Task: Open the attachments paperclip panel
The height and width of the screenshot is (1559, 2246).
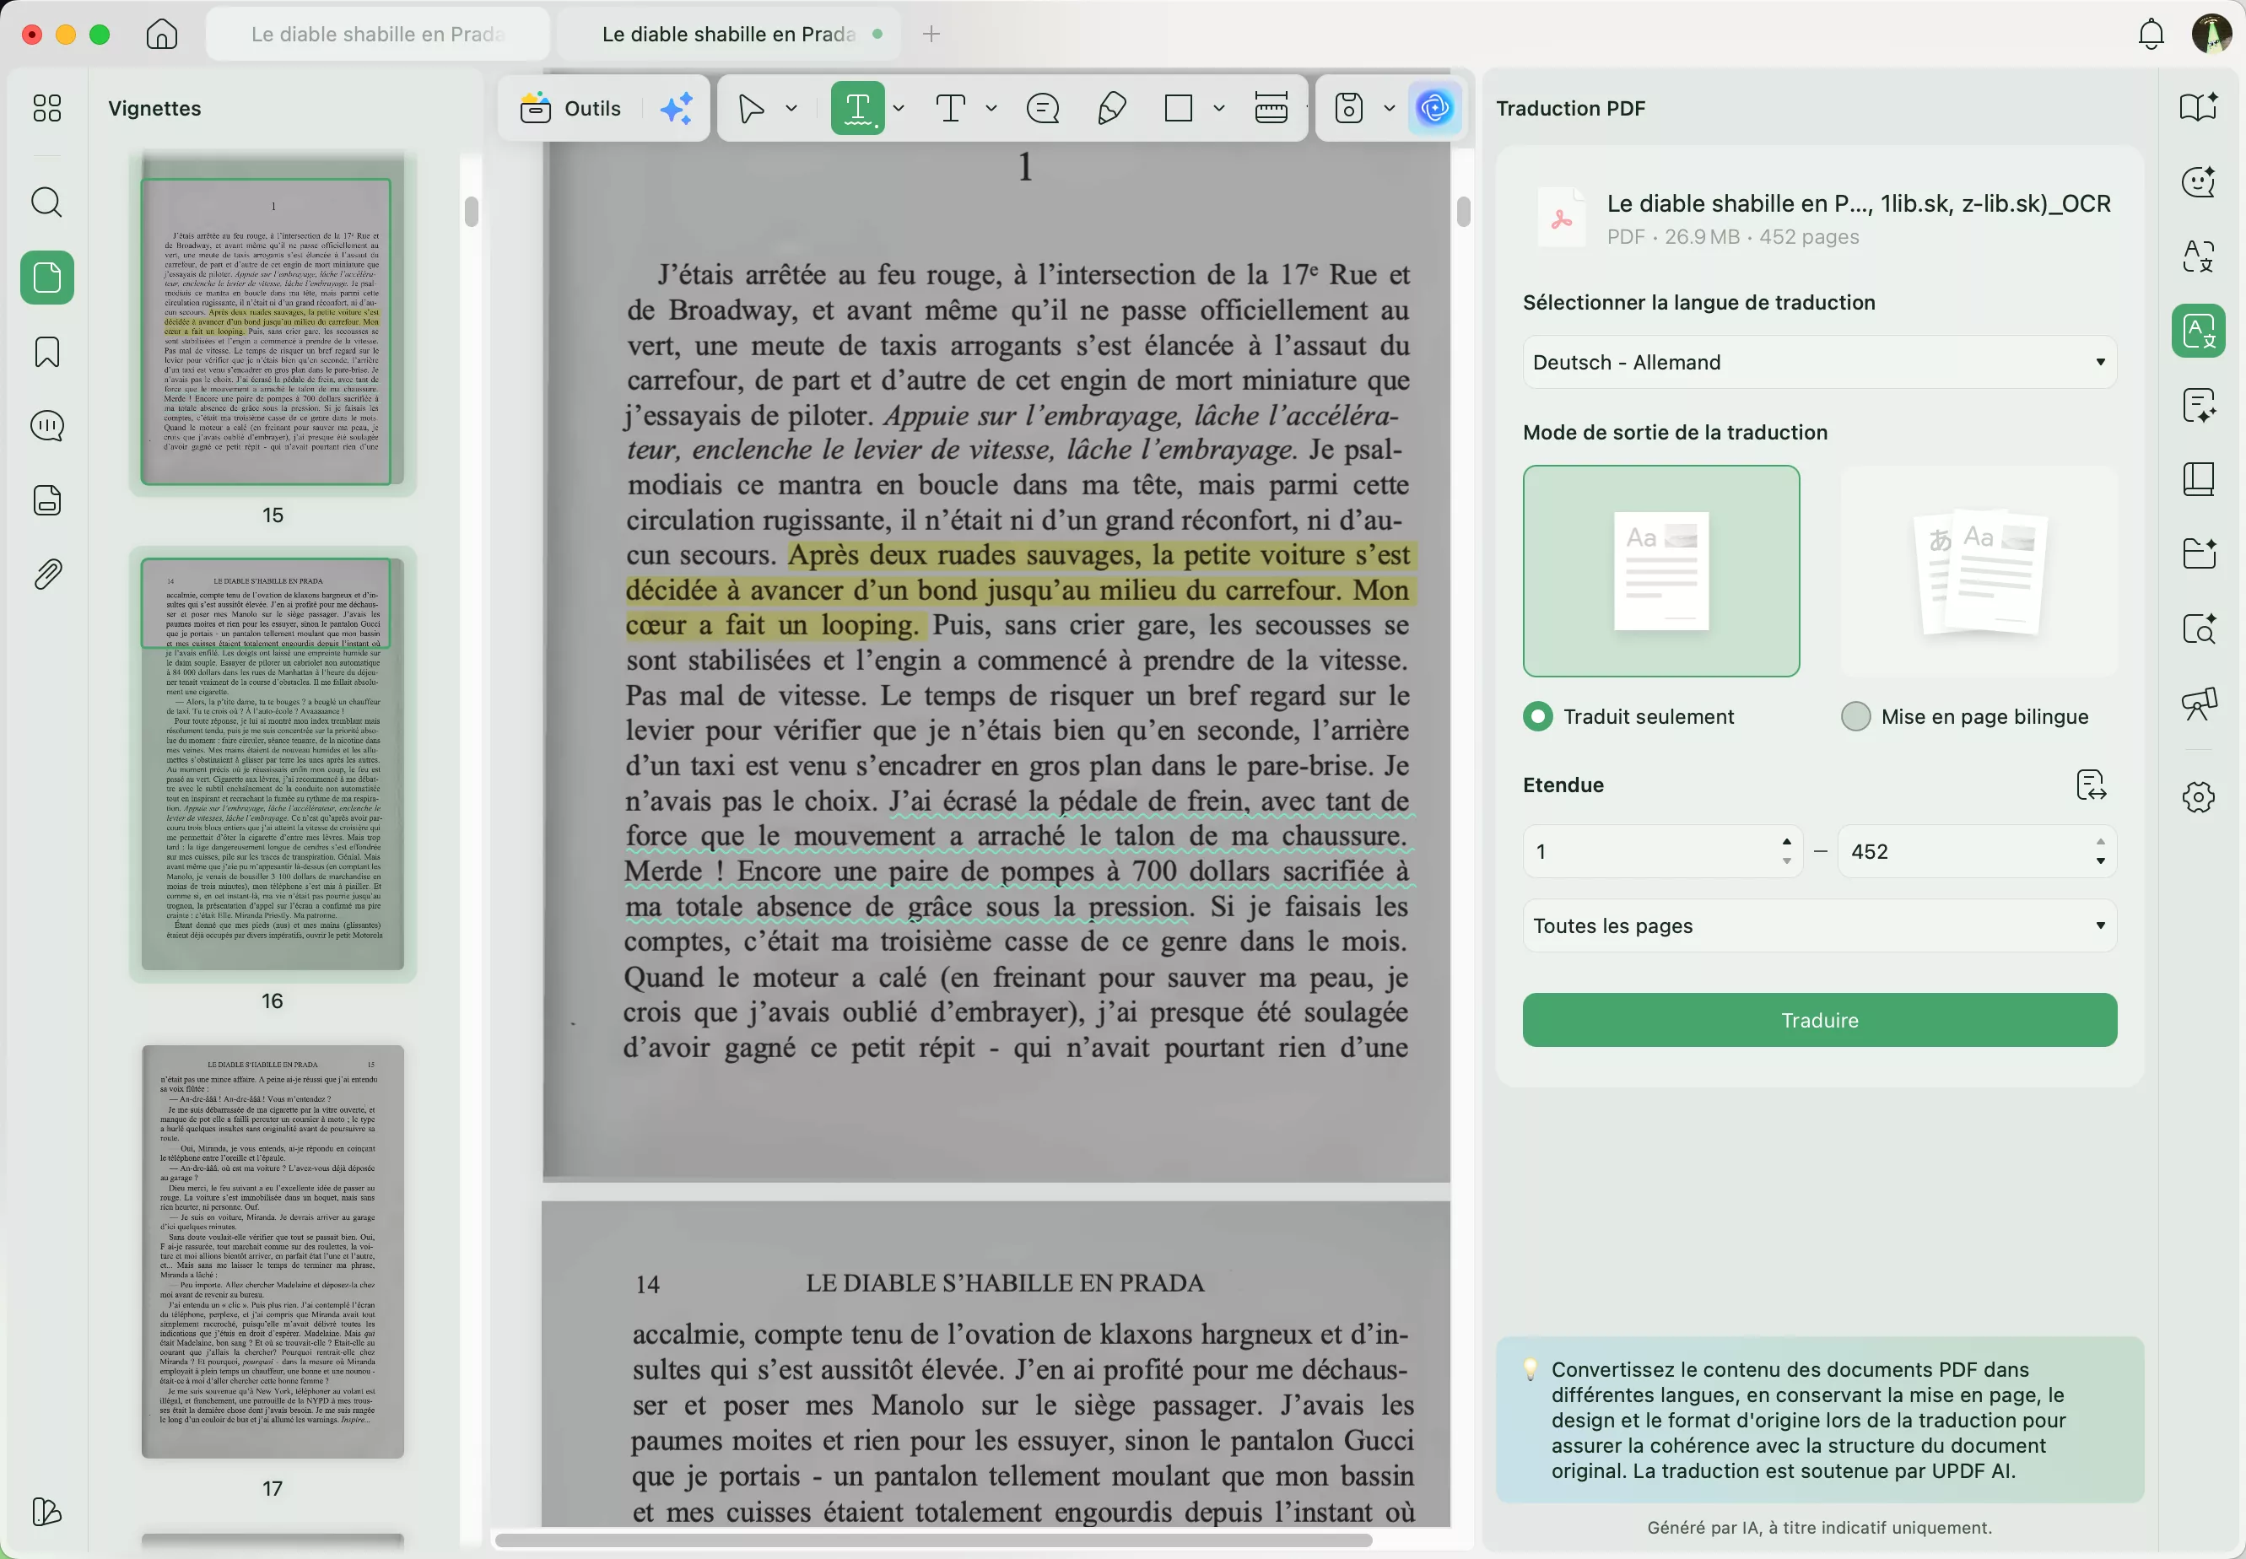Action: 47,575
